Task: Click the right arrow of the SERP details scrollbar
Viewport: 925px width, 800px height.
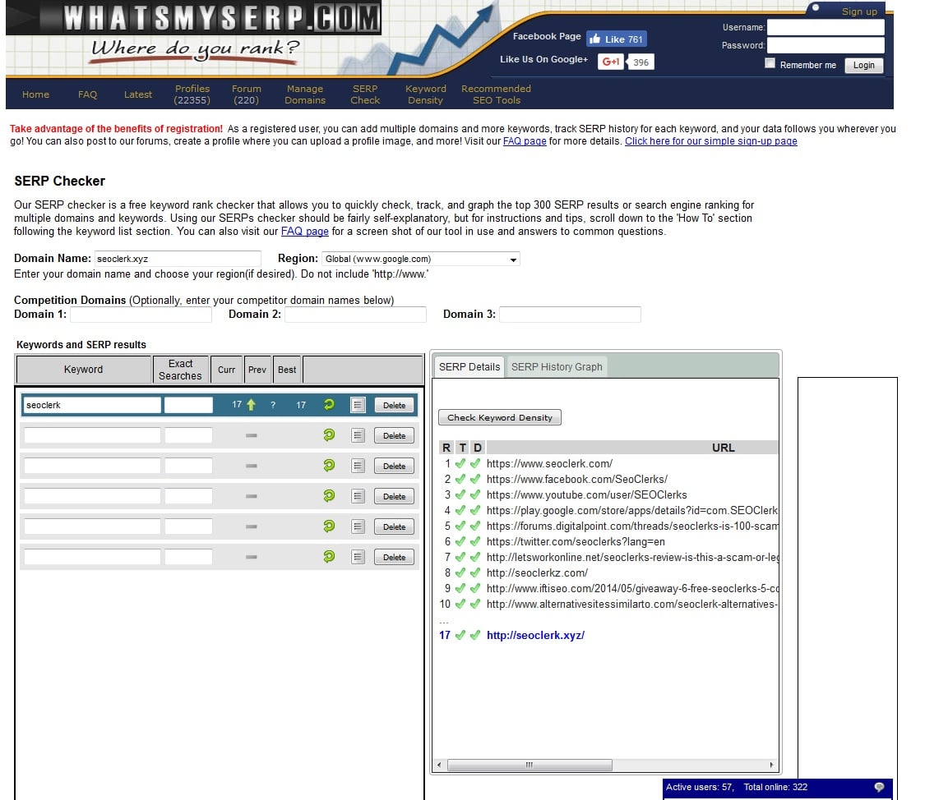Action: click(x=771, y=765)
